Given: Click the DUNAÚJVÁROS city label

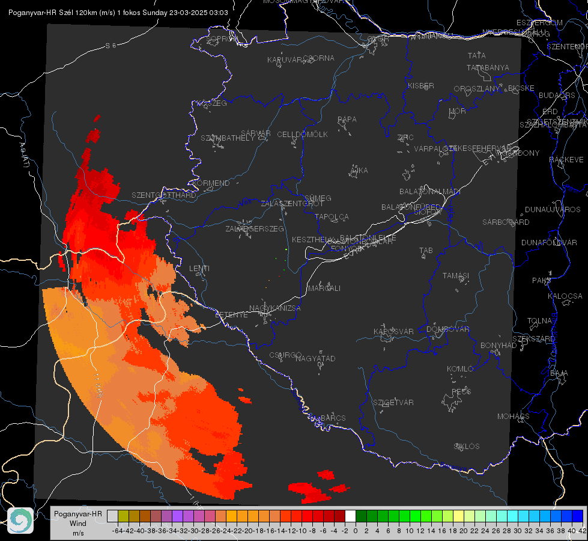Looking at the screenshot, I should pyautogui.click(x=553, y=210).
